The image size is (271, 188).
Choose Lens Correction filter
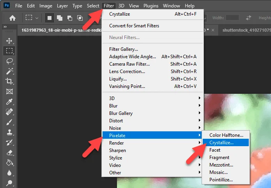pyautogui.click(x=153, y=72)
